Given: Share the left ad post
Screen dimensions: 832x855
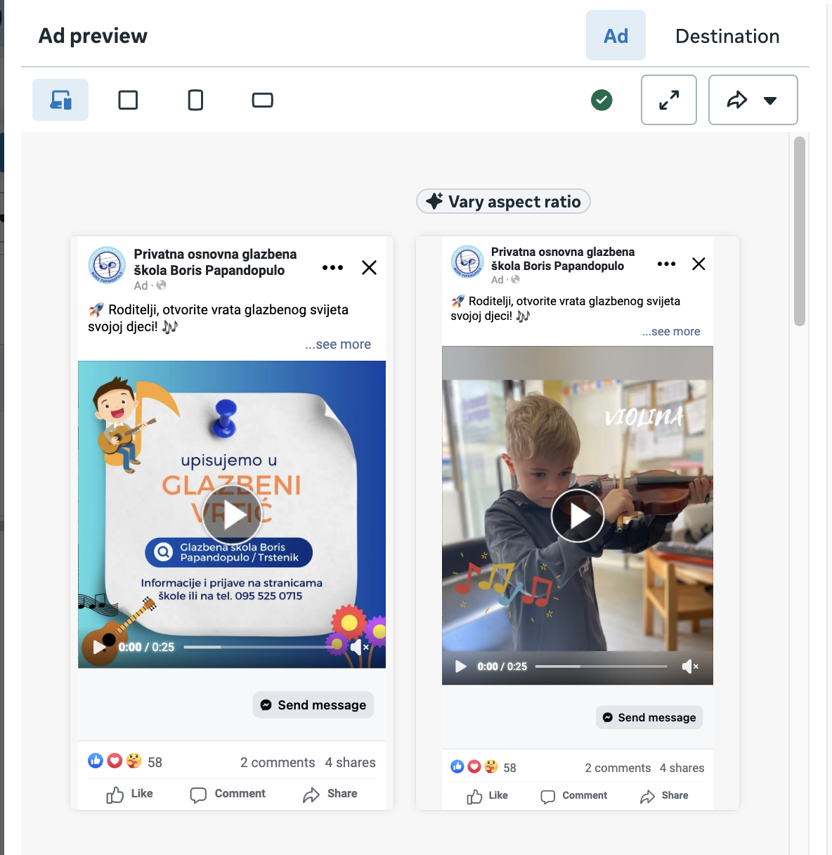Looking at the screenshot, I should [x=330, y=794].
